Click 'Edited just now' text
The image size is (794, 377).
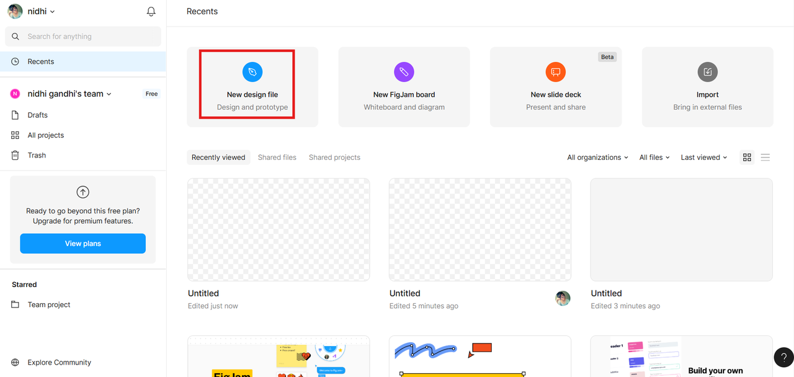click(x=213, y=306)
